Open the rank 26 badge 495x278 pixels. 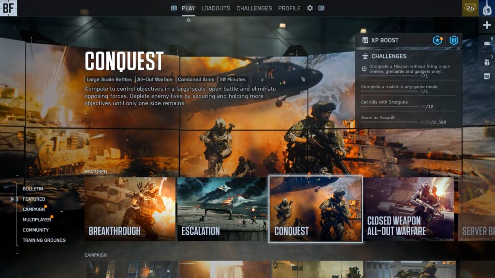(470, 8)
